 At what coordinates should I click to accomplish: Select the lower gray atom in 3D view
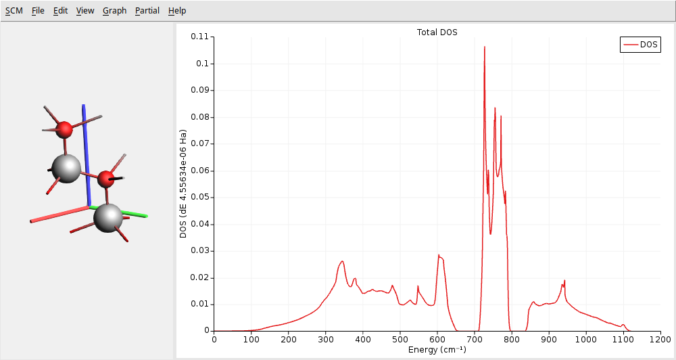pos(108,217)
